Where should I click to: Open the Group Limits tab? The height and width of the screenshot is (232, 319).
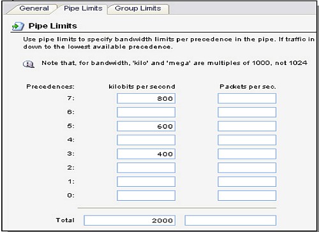coord(138,8)
